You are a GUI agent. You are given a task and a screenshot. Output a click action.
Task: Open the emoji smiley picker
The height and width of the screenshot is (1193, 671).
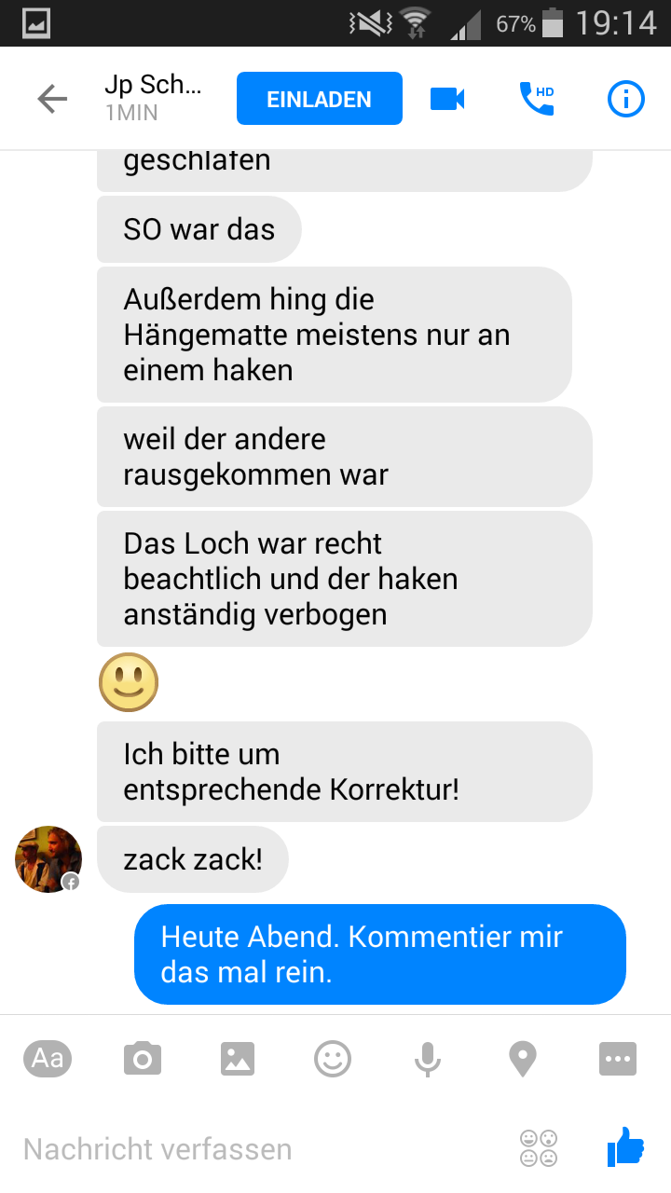click(x=333, y=1059)
